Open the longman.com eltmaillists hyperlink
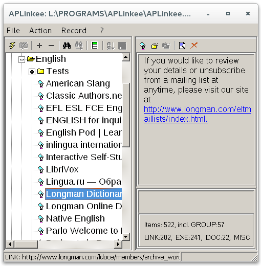261x266 pixels. coord(198,114)
